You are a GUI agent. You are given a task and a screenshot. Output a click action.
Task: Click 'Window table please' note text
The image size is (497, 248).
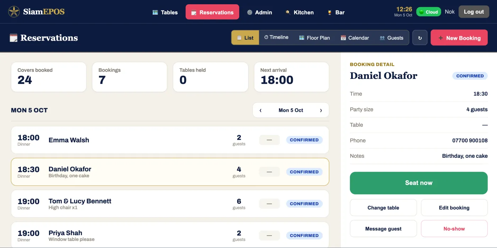pyautogui.click(x=71, y=239)
